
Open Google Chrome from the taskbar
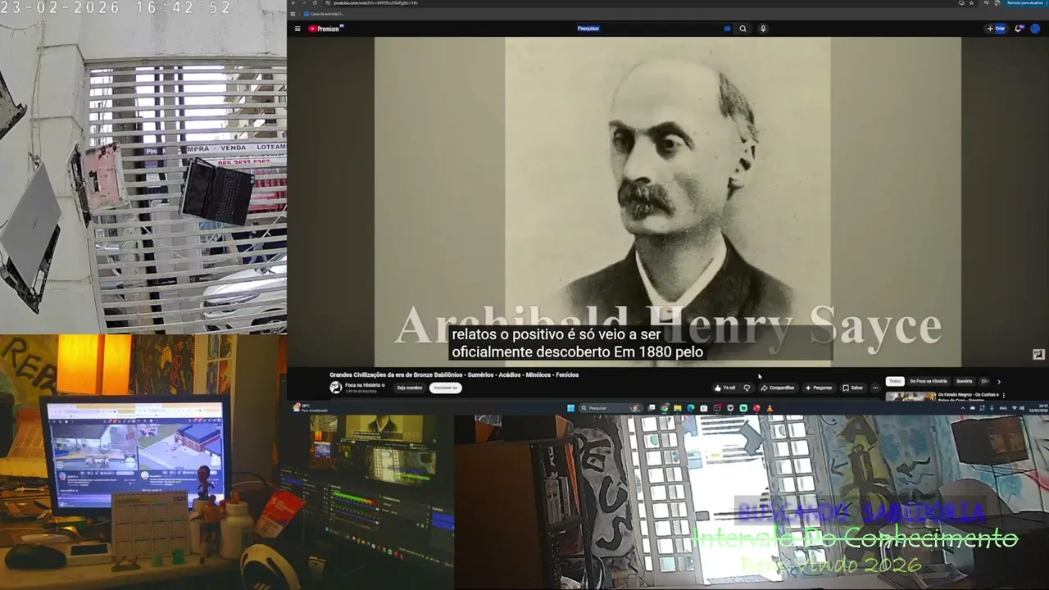coord(665,408)
